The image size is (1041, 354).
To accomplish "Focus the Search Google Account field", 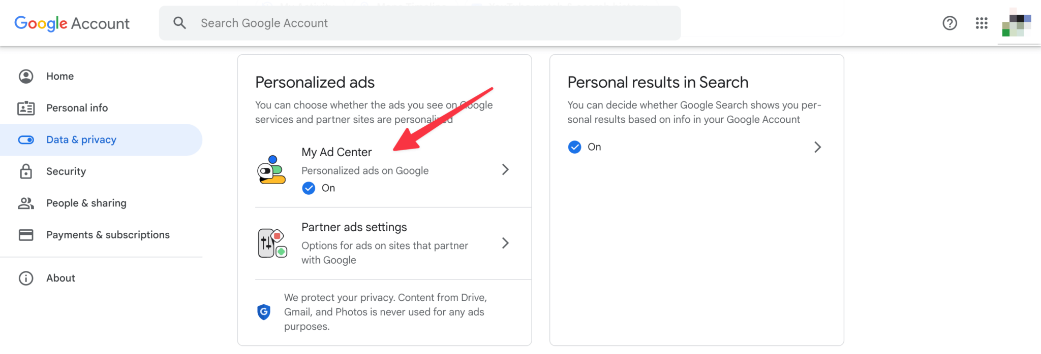I will (x=420, y=23).
